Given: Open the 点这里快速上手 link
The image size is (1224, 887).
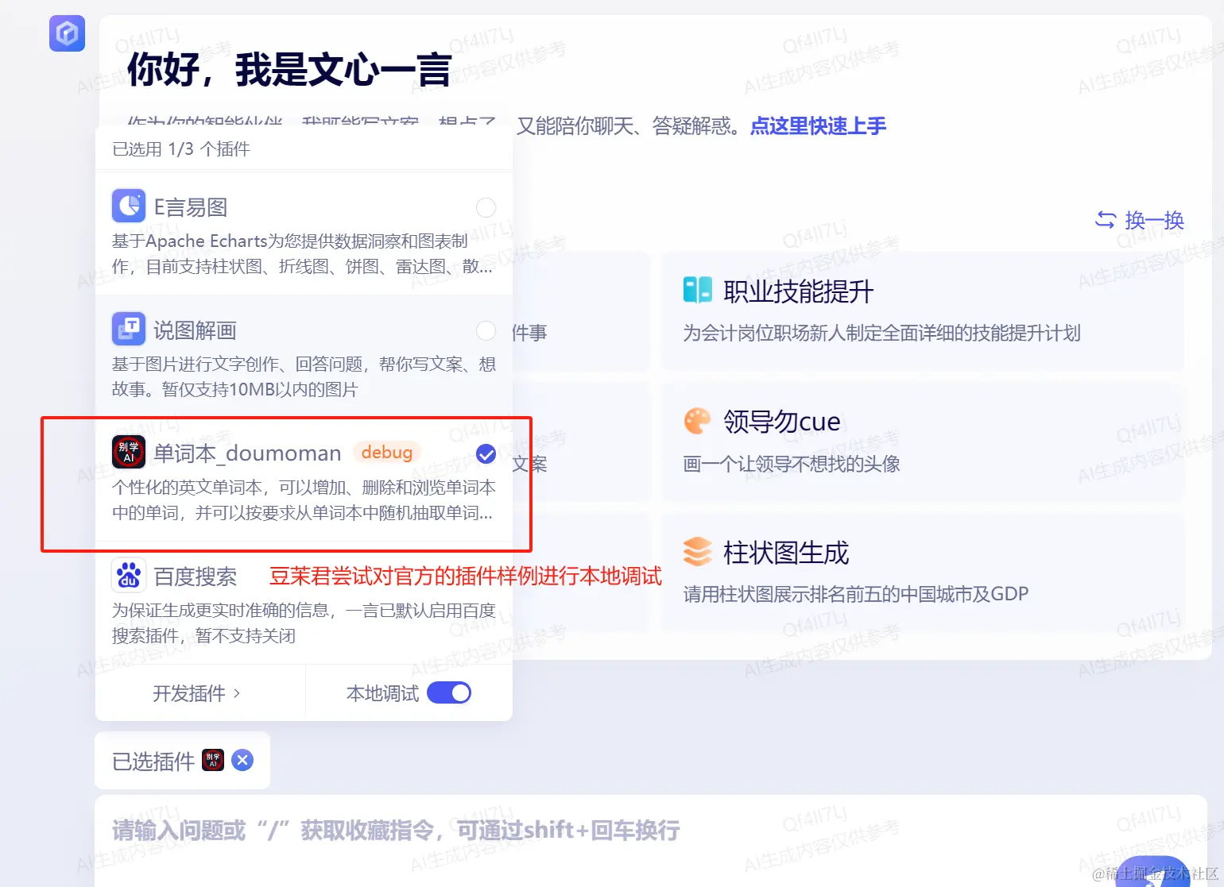Looking at the screenshot, I should 818,125.
